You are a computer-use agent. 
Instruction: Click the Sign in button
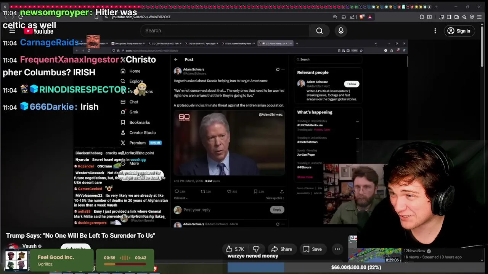tap(459, 31)
